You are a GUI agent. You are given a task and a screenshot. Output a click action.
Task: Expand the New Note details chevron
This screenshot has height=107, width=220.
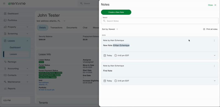pos(215,55)
